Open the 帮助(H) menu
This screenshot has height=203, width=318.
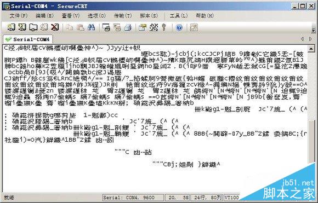tap(205, 16)
